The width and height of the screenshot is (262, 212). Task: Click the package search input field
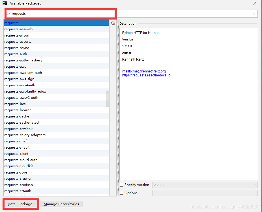click(130, 14)
